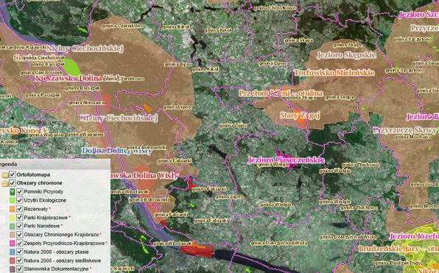Screen dimensions: 439x273
Task: Select the Parki Krajobrazowe legend label
Action: pos(46,218)
